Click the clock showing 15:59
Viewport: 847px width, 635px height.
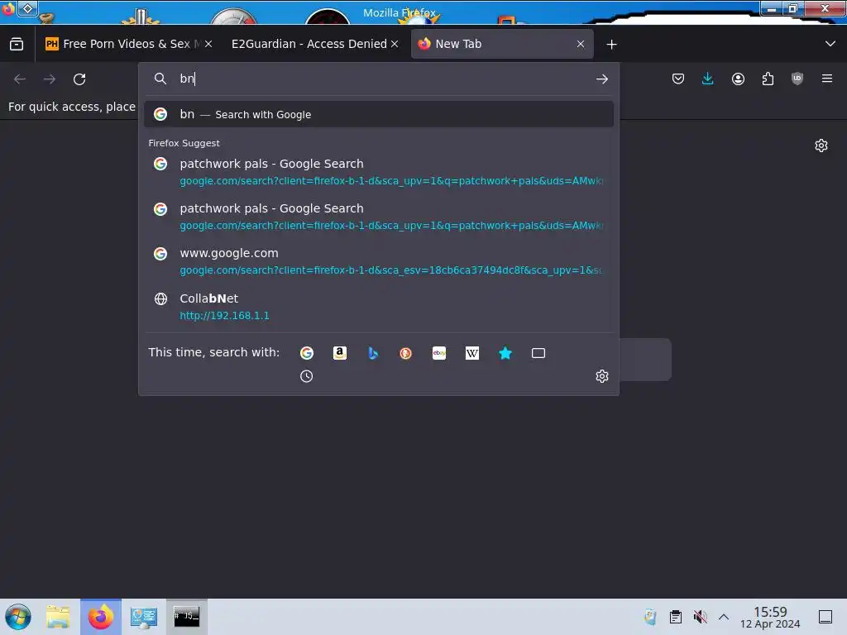(x=770, y=617)
